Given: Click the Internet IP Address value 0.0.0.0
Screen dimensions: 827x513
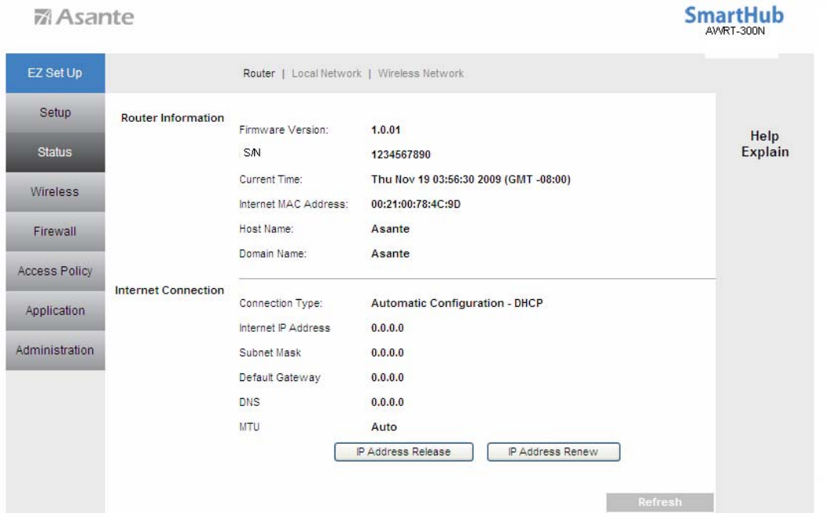Looking at the screenshot, I should coord(387,328).
